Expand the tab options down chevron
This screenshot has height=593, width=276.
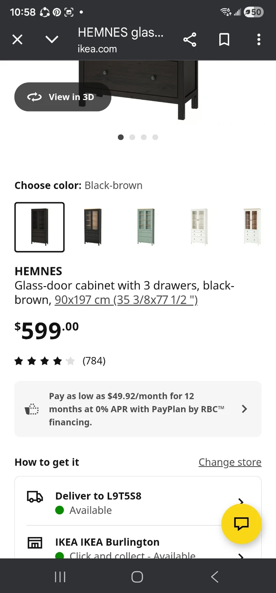tap(52, 40)
